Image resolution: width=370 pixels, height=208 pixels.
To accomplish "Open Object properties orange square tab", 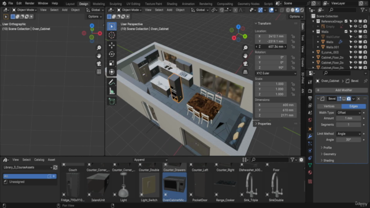I will pyautogui.click(x=310, y=129).
